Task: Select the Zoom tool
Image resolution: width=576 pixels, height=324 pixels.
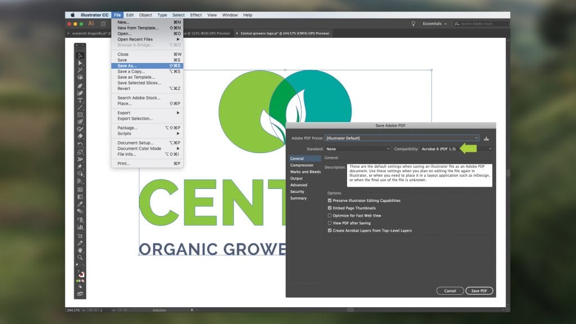Action: tap(80, 258)
